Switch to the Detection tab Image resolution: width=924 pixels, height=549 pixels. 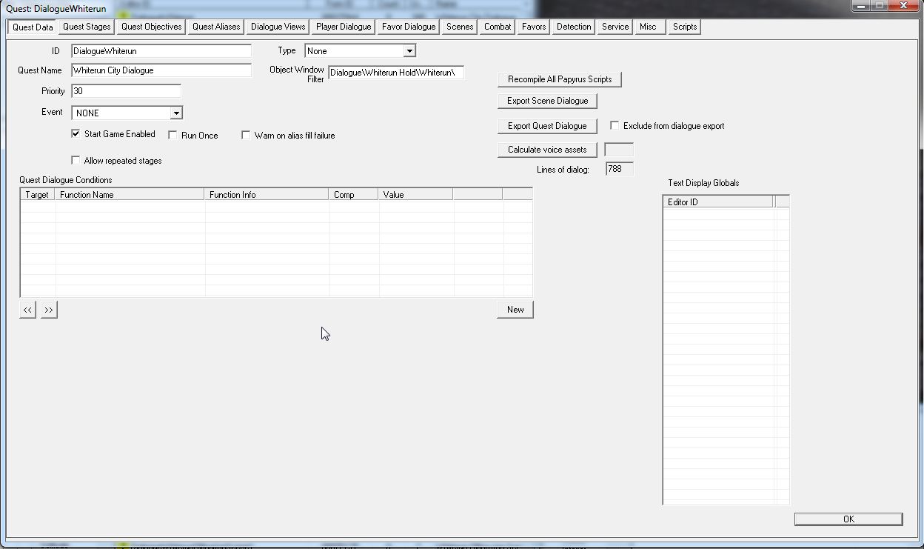tap(574, 27)
